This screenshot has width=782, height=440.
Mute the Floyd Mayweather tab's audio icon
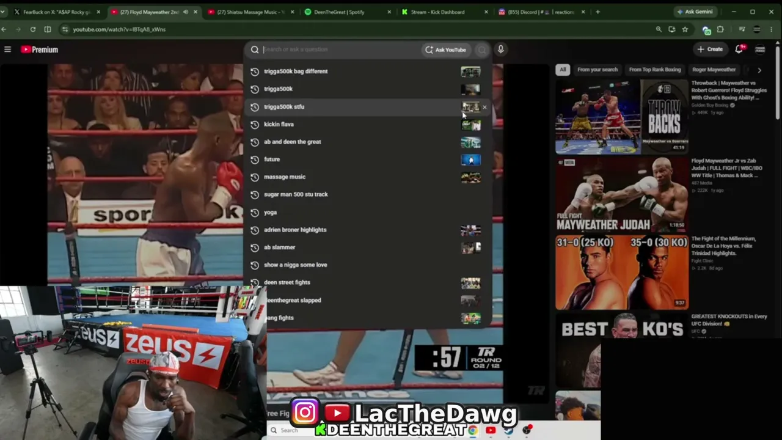click(x=186, y=12)
